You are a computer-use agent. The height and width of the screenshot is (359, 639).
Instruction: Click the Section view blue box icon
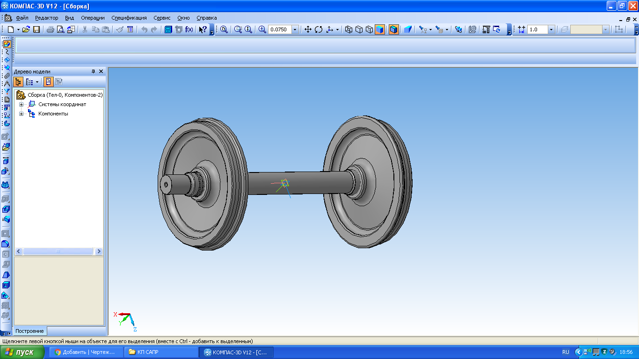pyautogui.click(x=407, y=29)
